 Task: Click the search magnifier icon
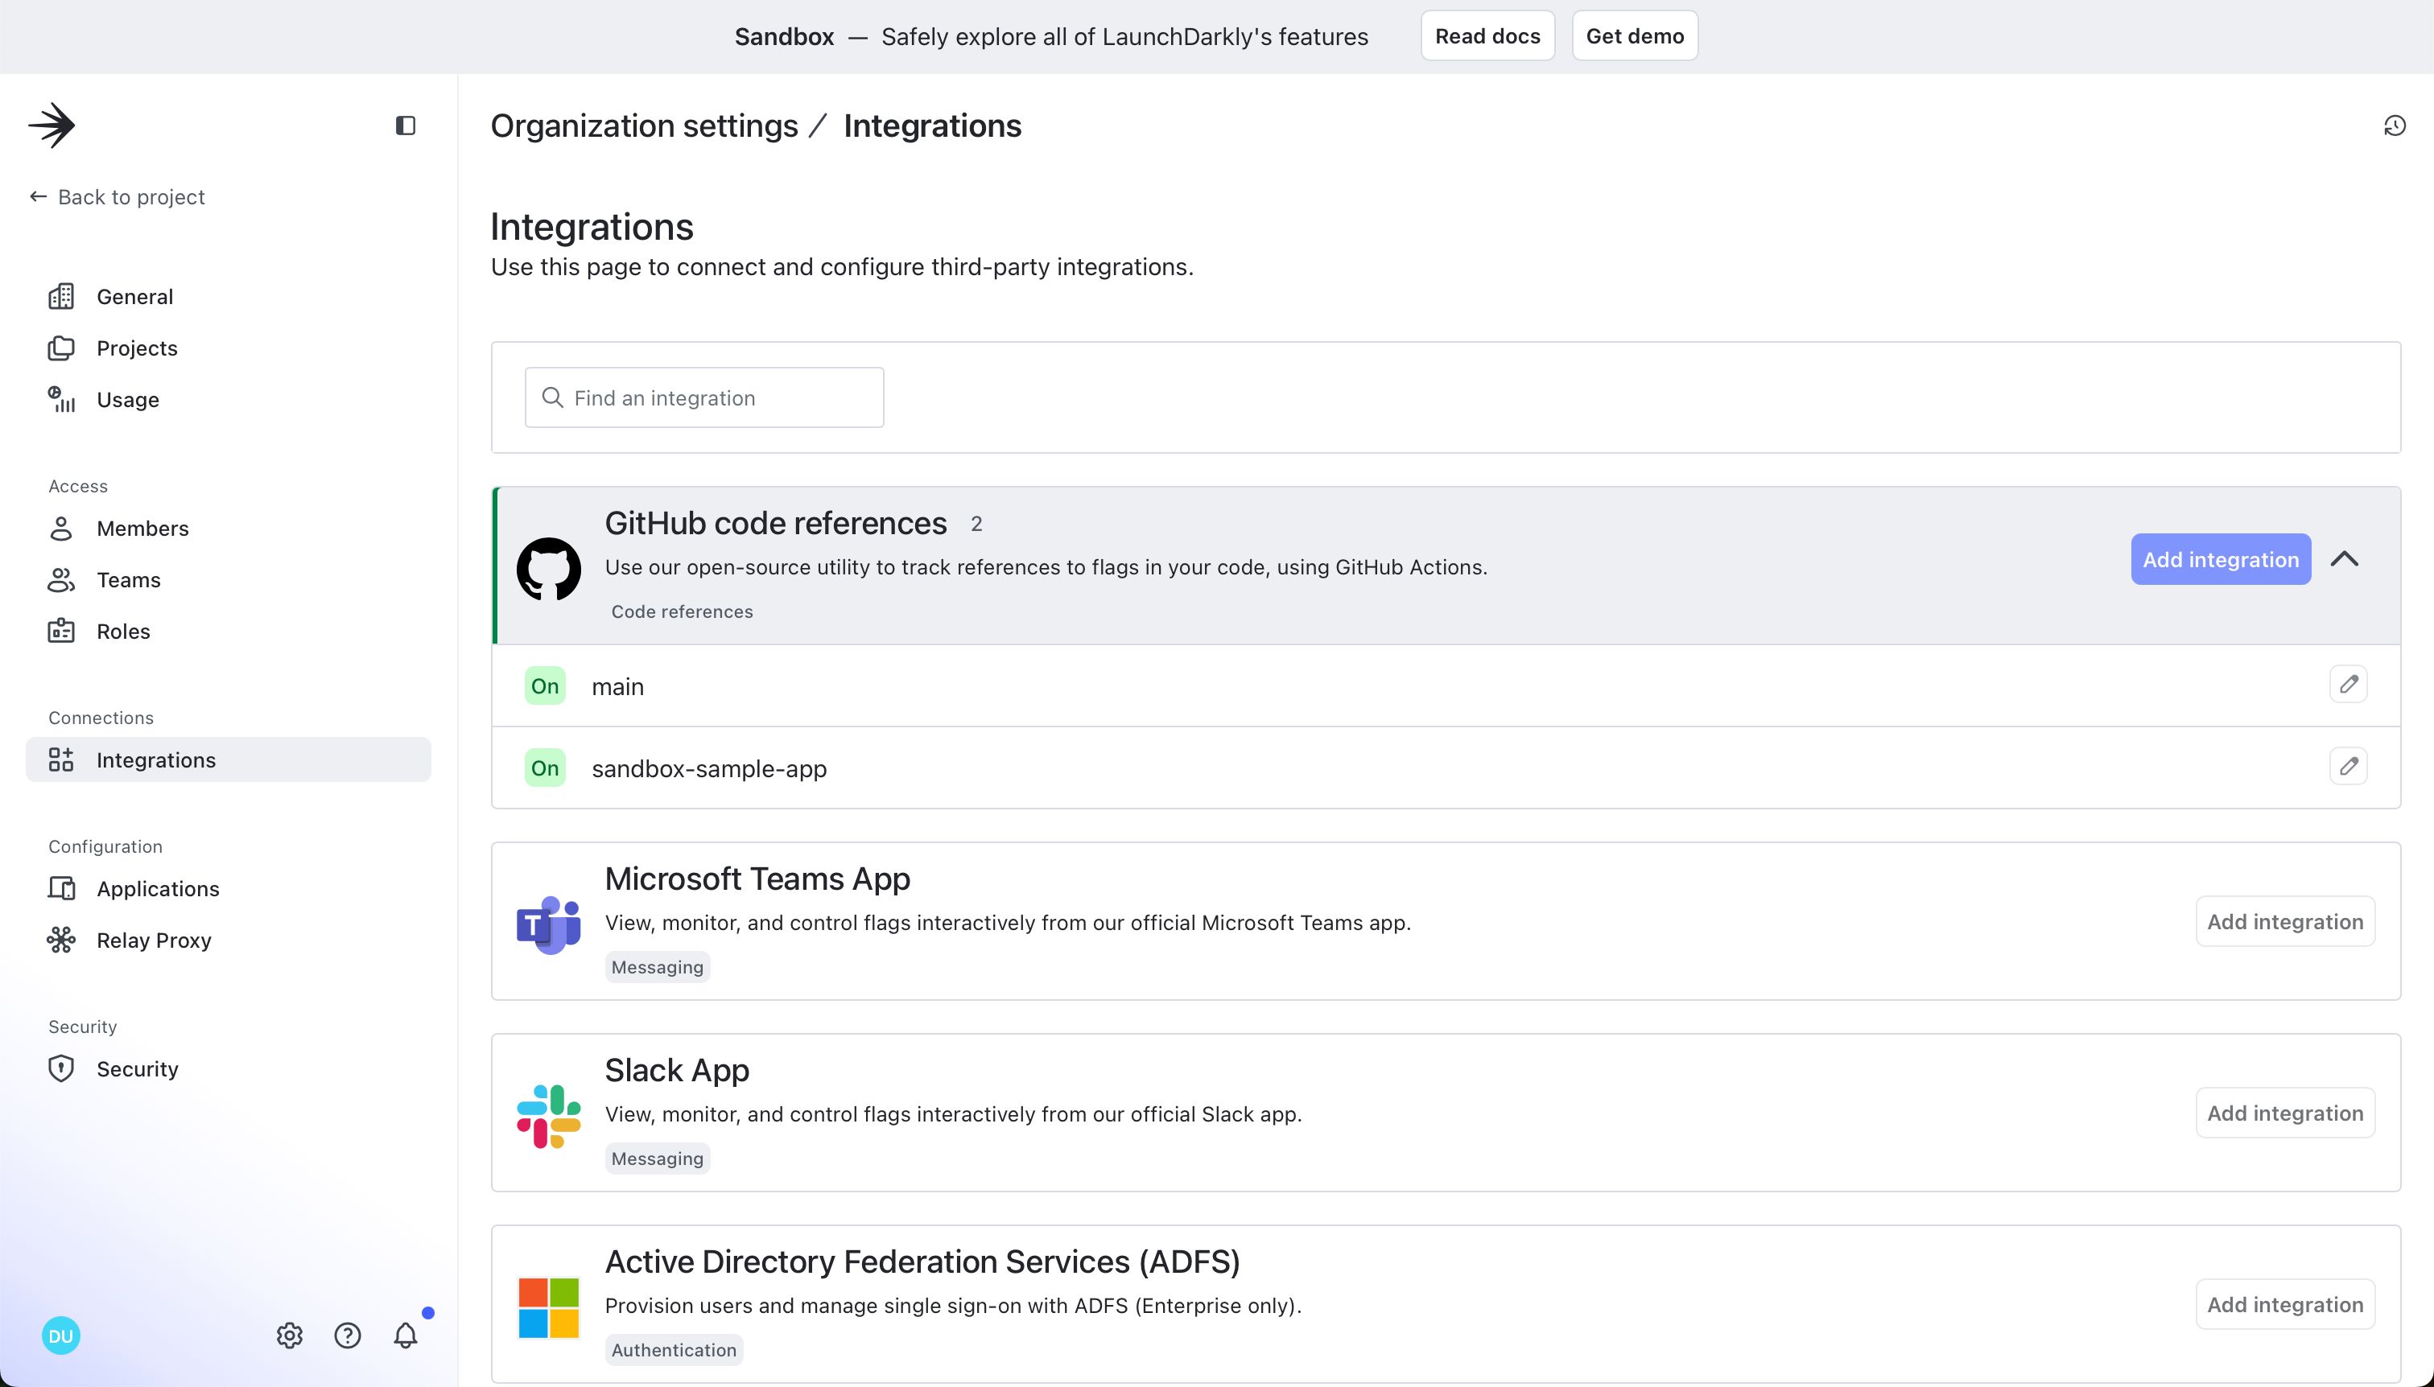click(552, 397)
